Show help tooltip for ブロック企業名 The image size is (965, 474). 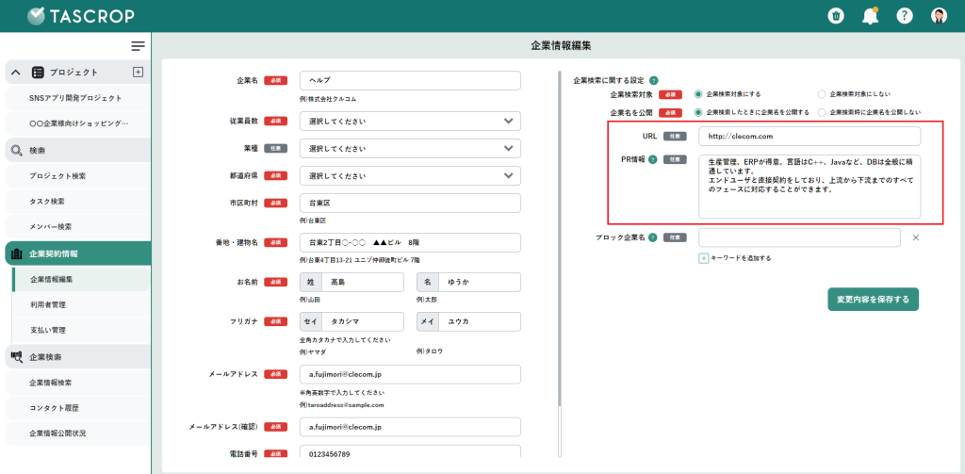(653, 237)
